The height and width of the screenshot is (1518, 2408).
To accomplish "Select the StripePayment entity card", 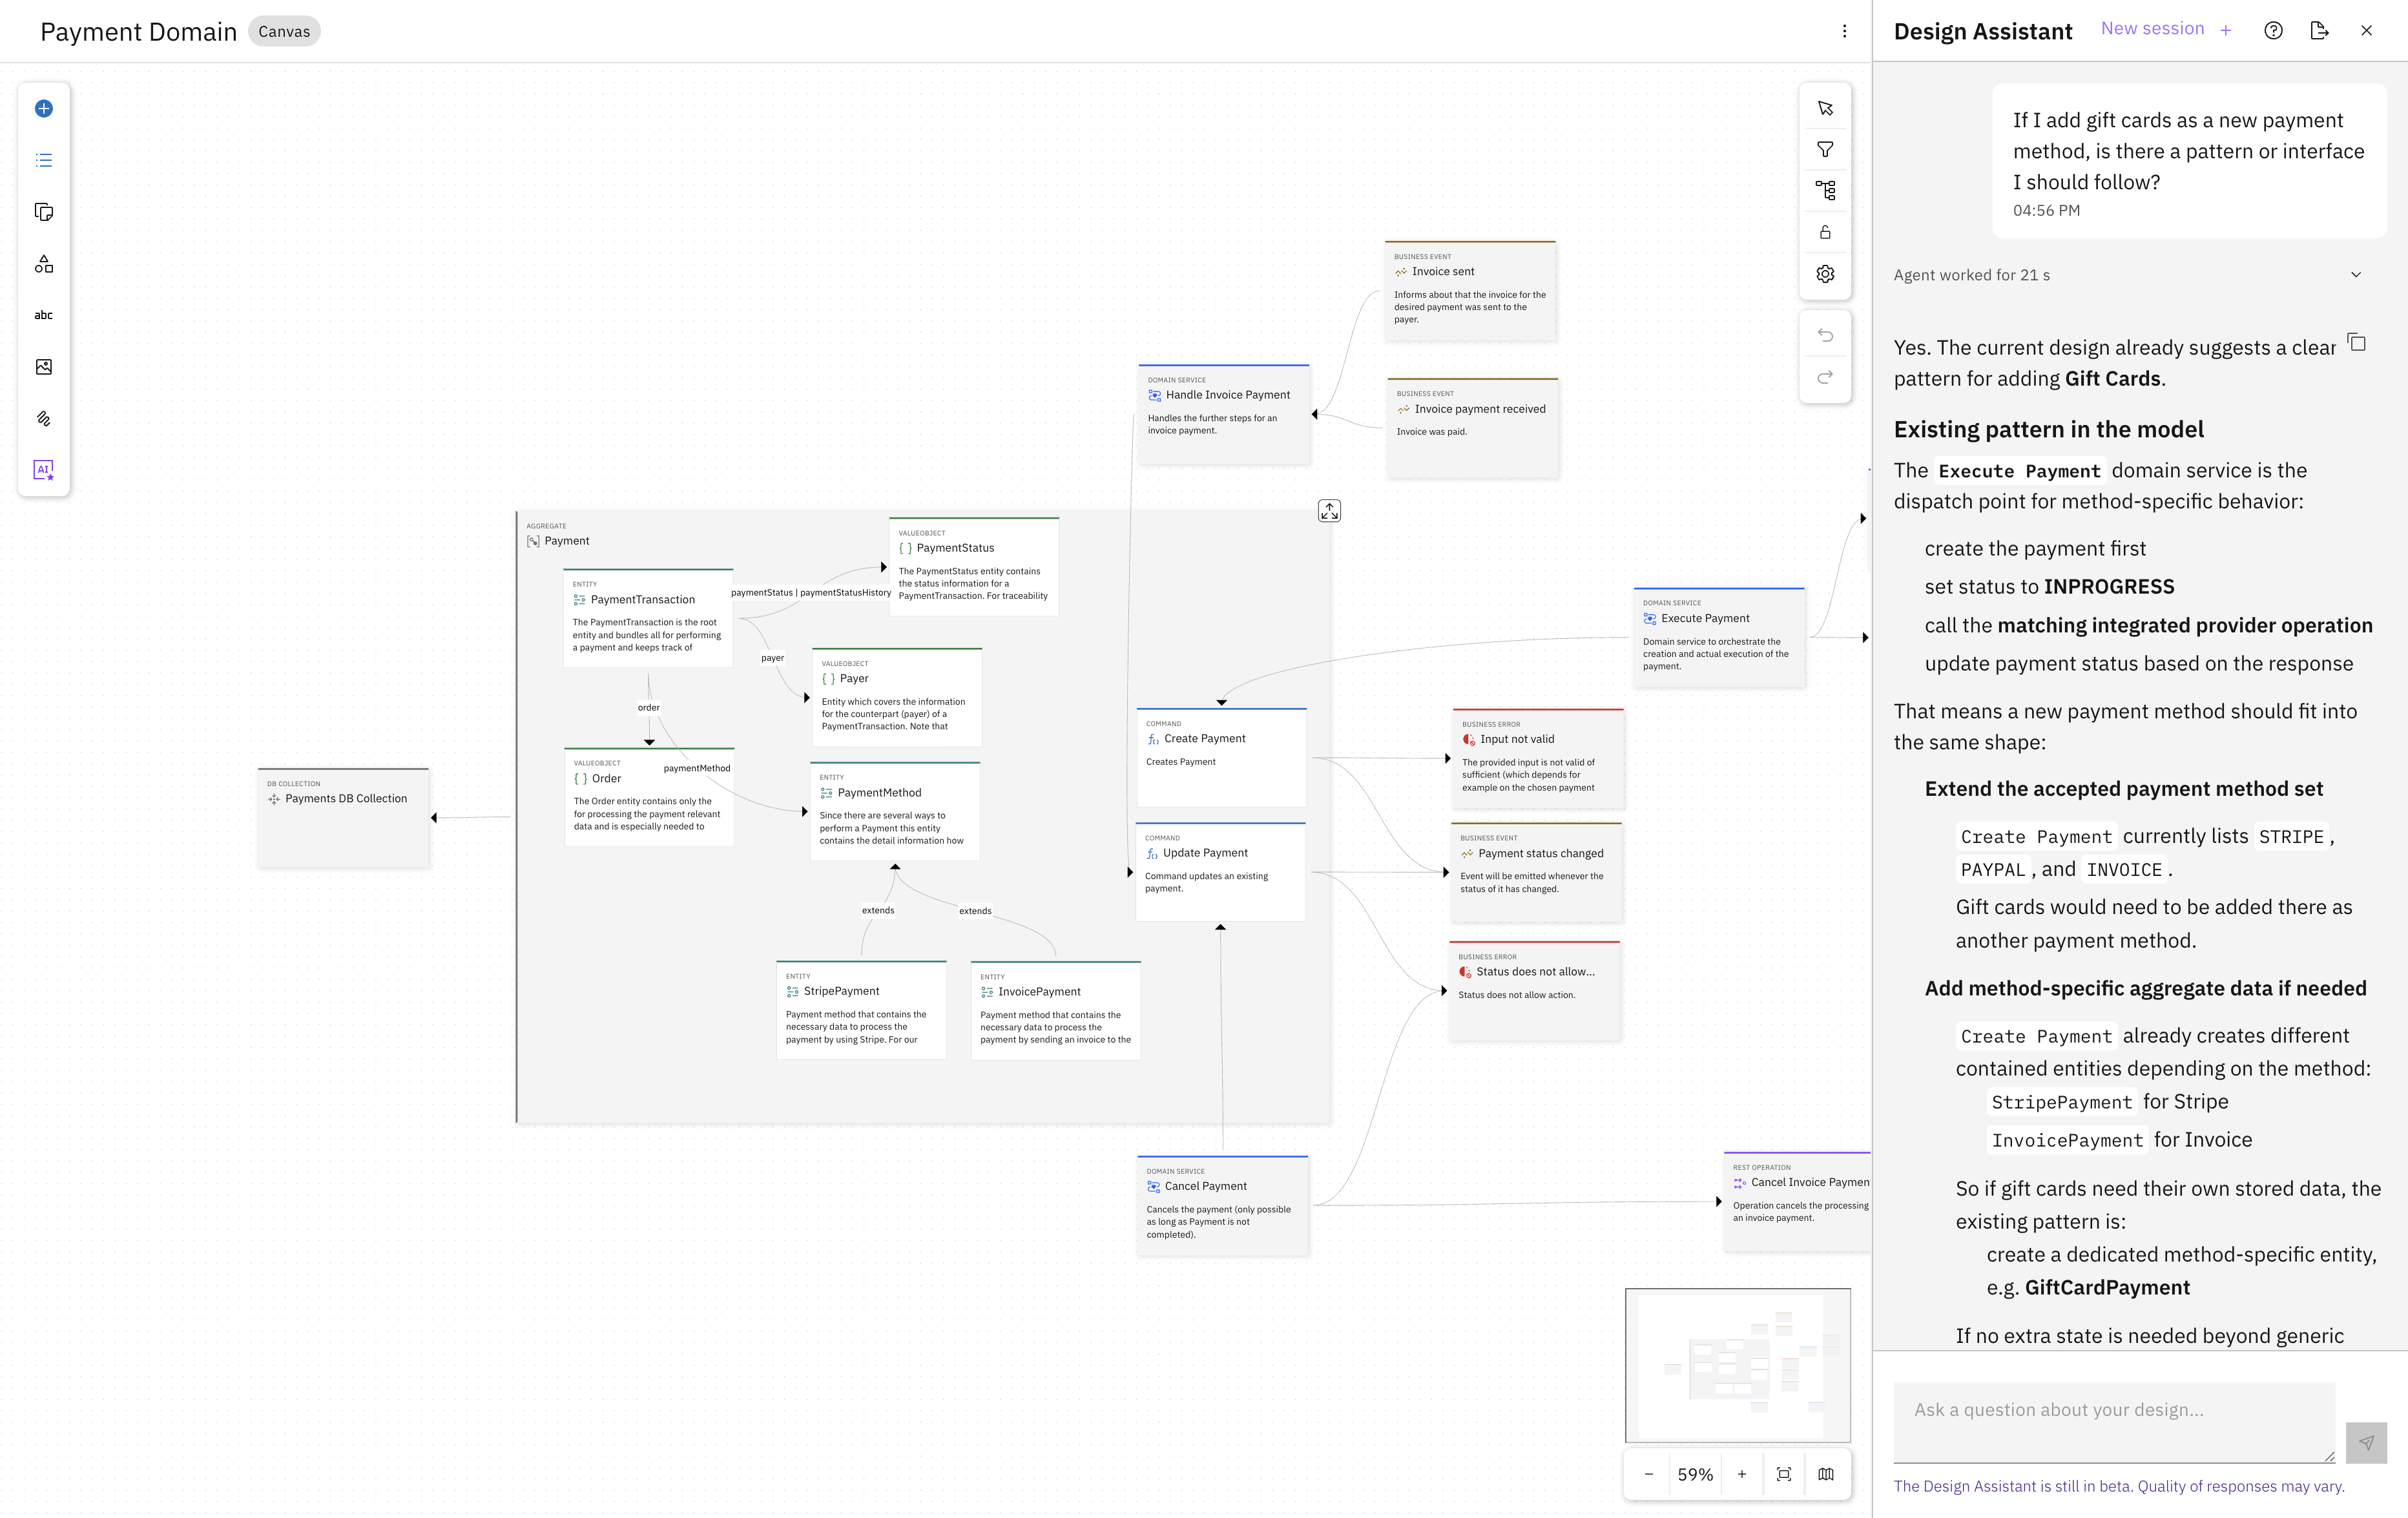I will click(x=861, y=1010).
